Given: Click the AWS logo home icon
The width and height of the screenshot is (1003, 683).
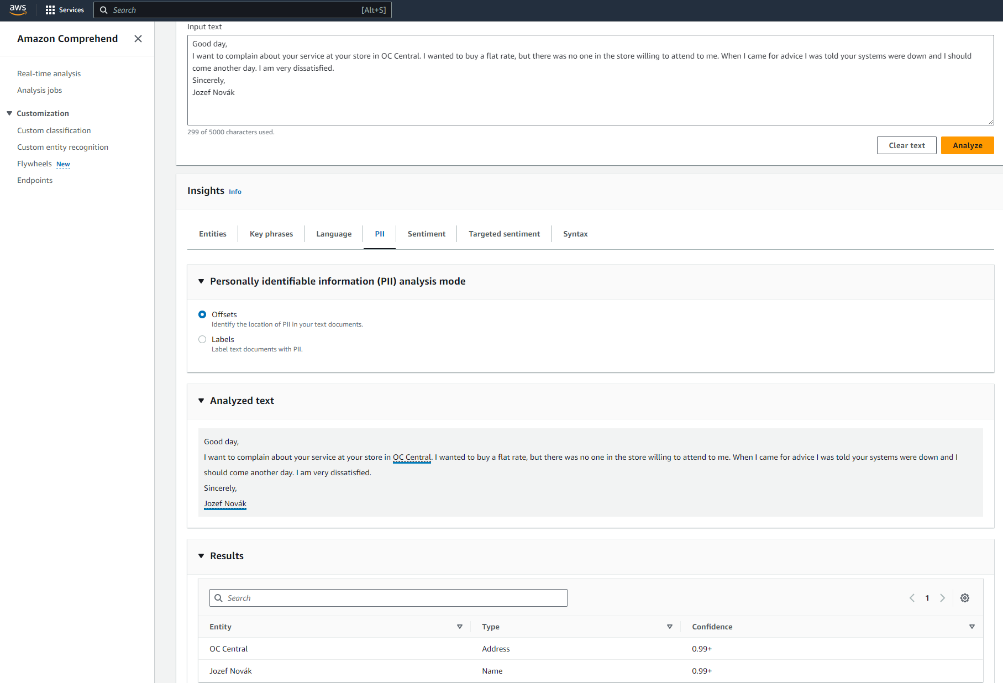Looking at the screenshot, I should [x=18, y=9].
